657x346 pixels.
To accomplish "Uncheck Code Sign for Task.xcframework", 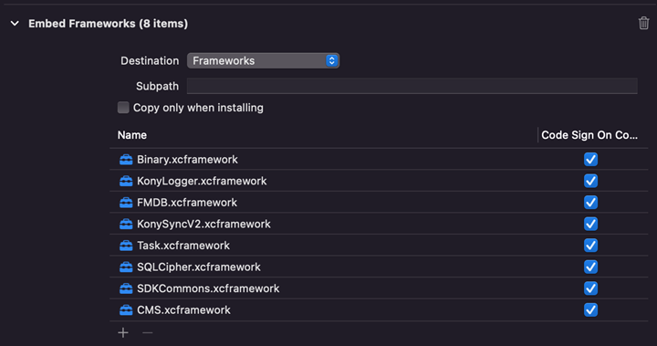I will tap(590, 246).
